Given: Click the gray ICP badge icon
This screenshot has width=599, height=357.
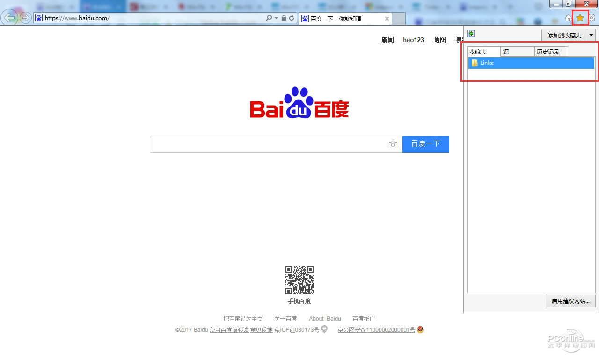Looking at the screenshot, I should point(324,329).
